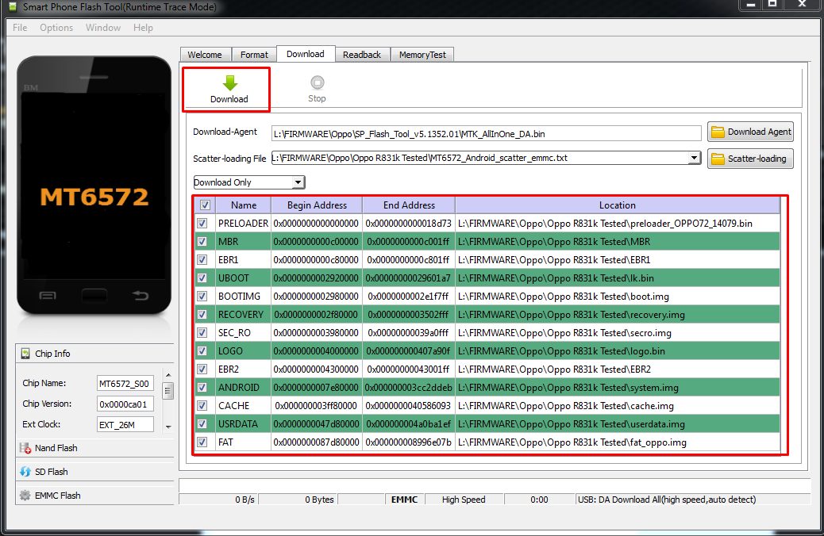Uncheck the RECOVERY partition checkbox
Screen dimensions: 824x536
[202, 315]
